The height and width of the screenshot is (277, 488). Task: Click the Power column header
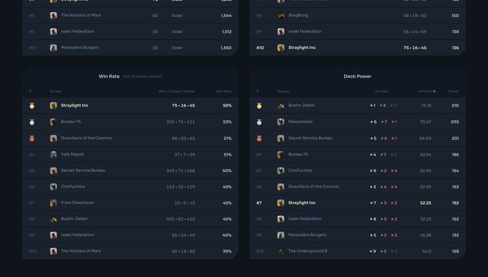click(x=453, y=92)
